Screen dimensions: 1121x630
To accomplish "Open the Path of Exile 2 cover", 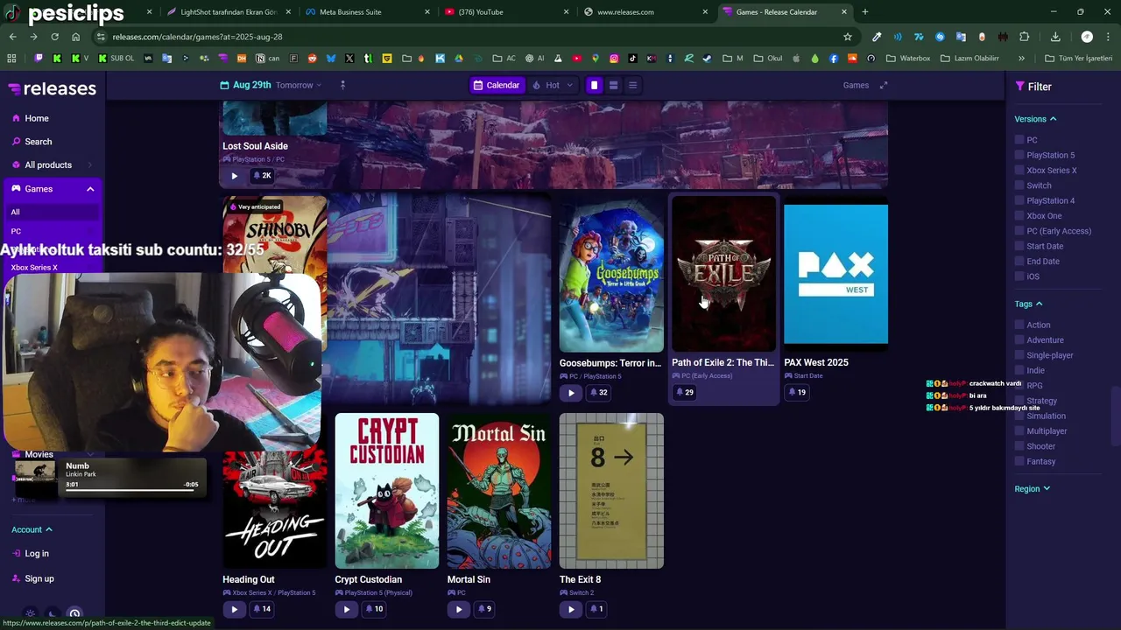I will [x=723, y=274].
